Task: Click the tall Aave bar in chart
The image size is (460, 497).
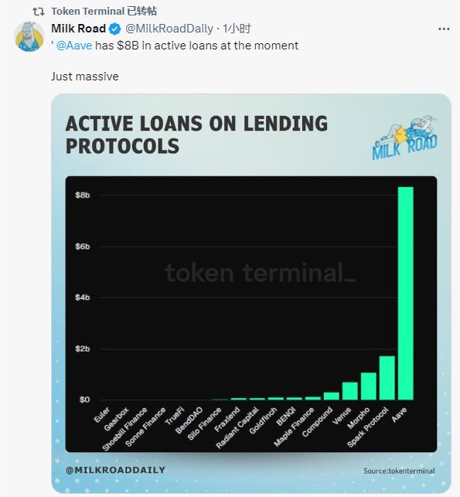Action: pyautogui.click(x=405, y=293)
